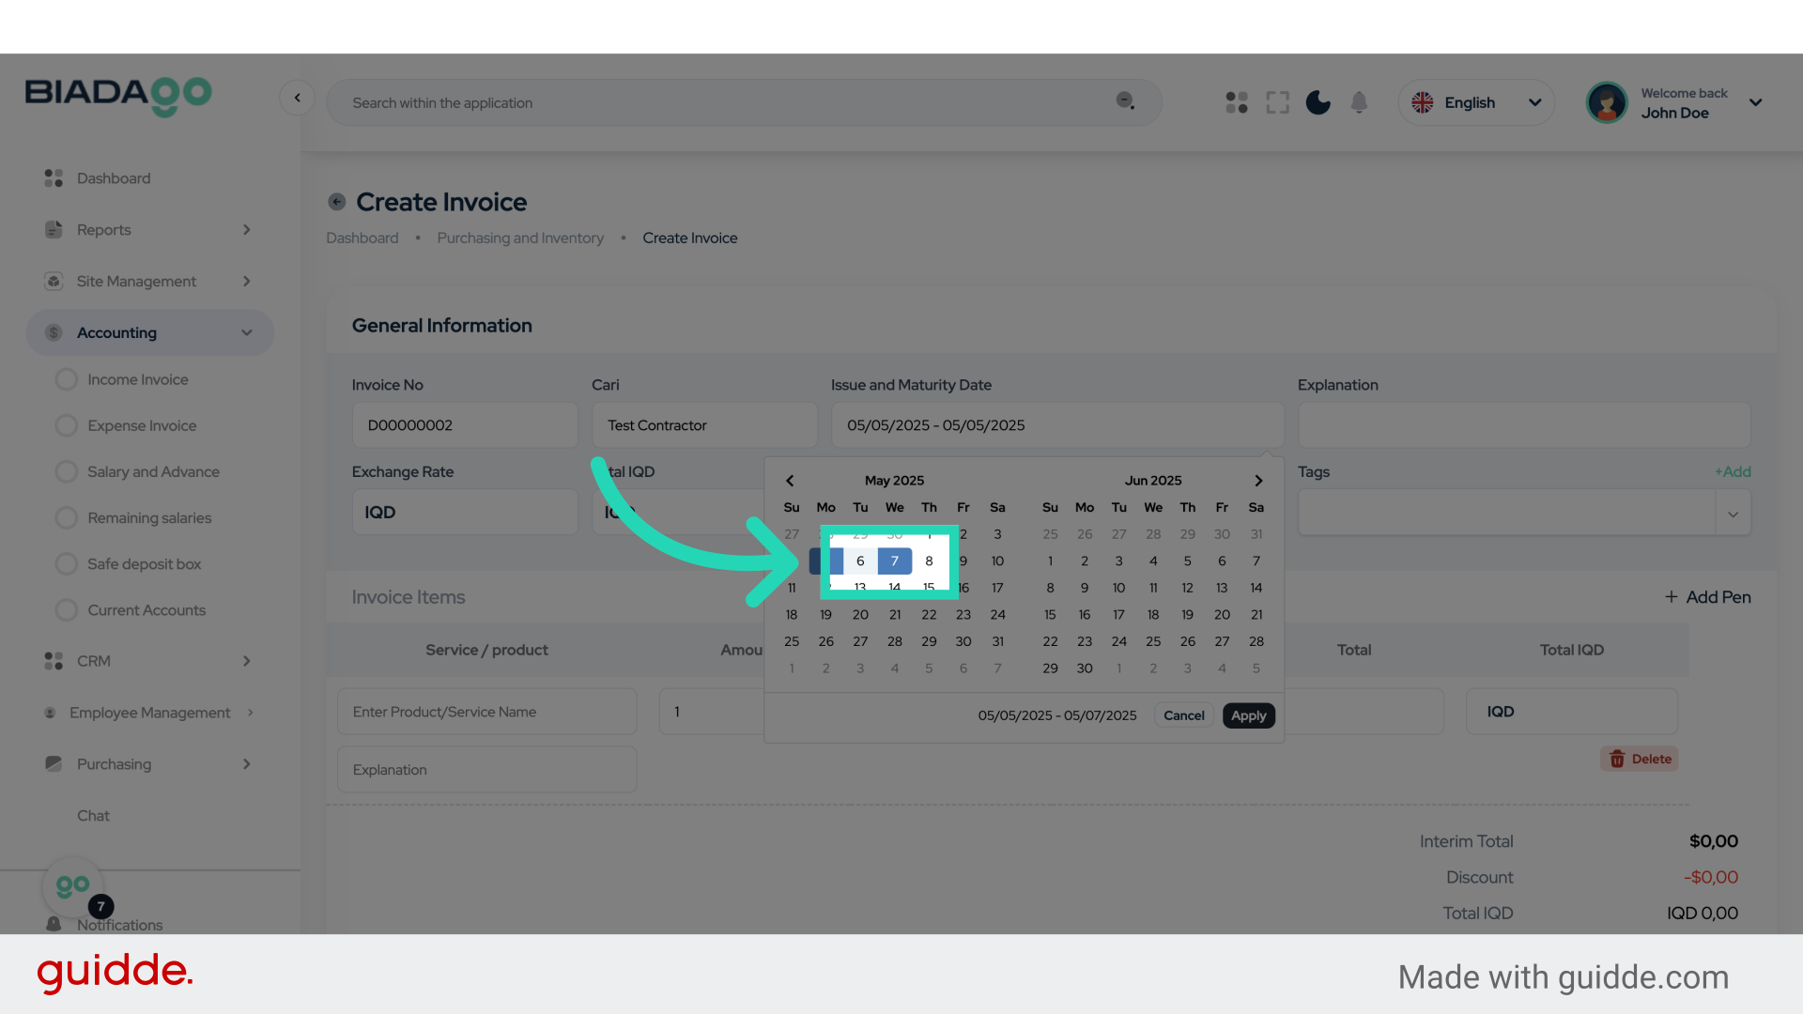
Task: Open the apps grid icon
Action: point(1237,102)
